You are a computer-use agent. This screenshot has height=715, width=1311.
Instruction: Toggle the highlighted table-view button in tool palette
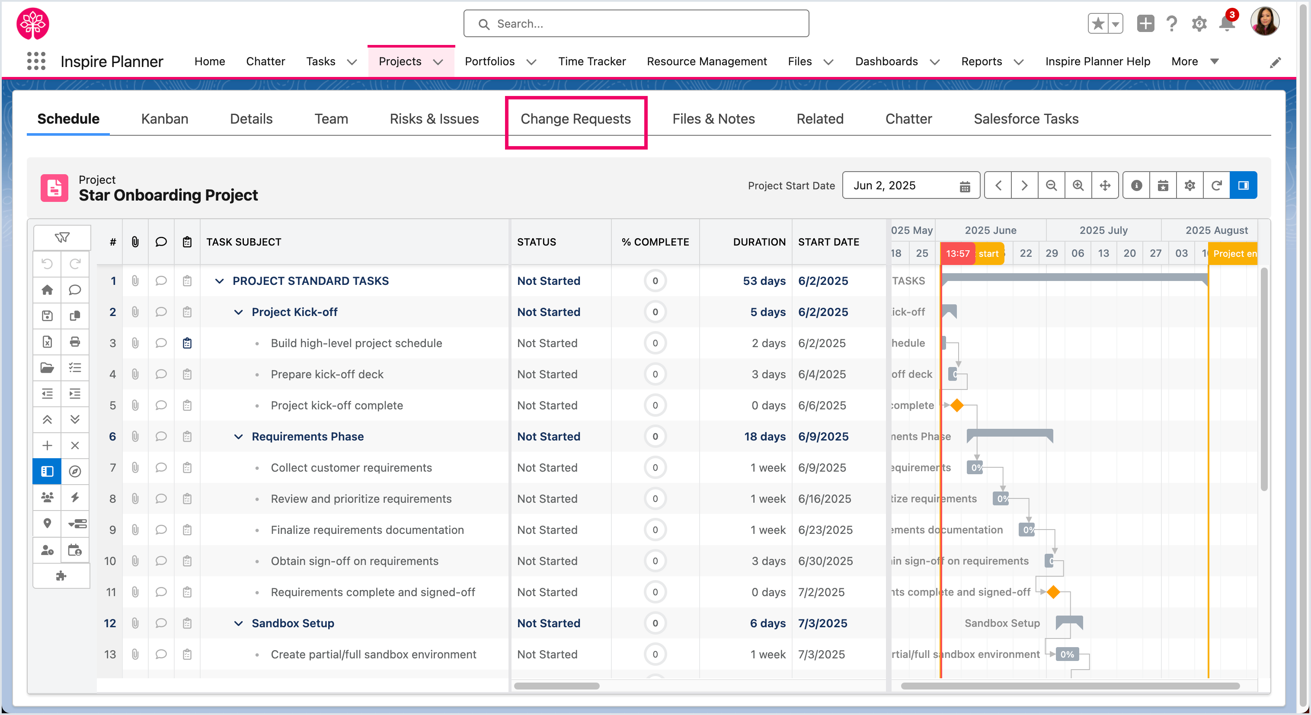point(47,471)
